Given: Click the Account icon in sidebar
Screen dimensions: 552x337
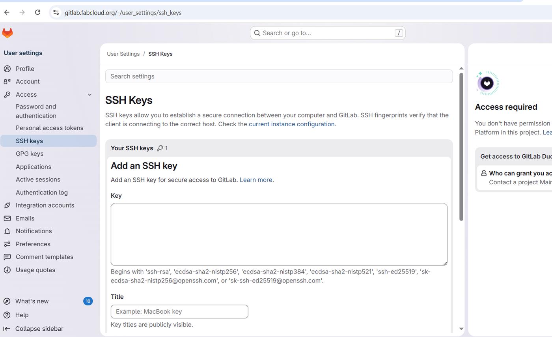Looking at the screenshot, I should [7, 81].
